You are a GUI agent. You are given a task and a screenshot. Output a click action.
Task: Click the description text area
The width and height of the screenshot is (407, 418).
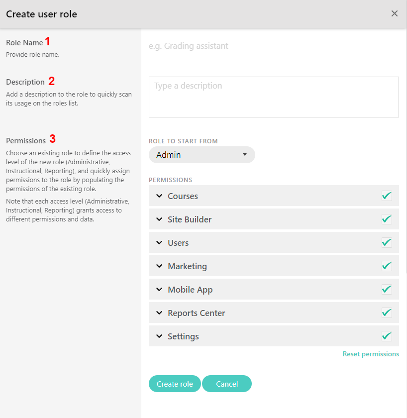click(274, 97)
